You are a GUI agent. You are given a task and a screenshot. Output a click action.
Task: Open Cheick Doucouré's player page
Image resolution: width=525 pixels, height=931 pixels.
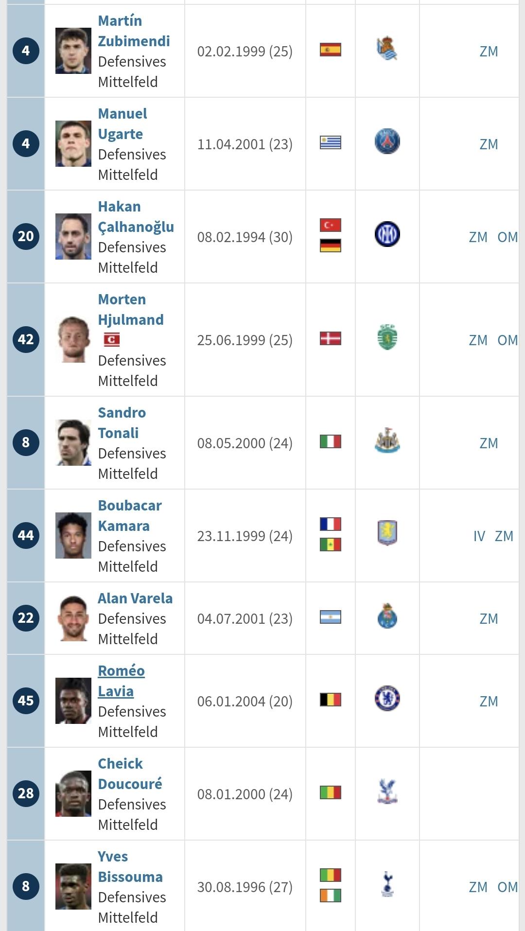tap(130, 773)
